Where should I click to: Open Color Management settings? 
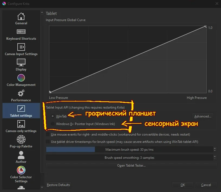(21, 80)
